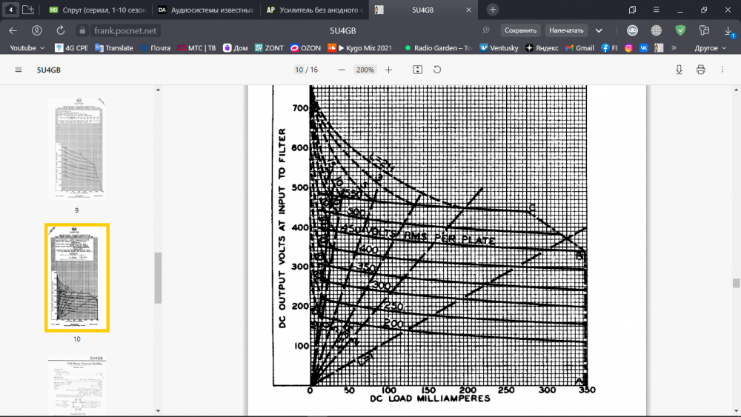
Task: Click the thumbnail sidebar scrollbar
Action: click(158, 277)
